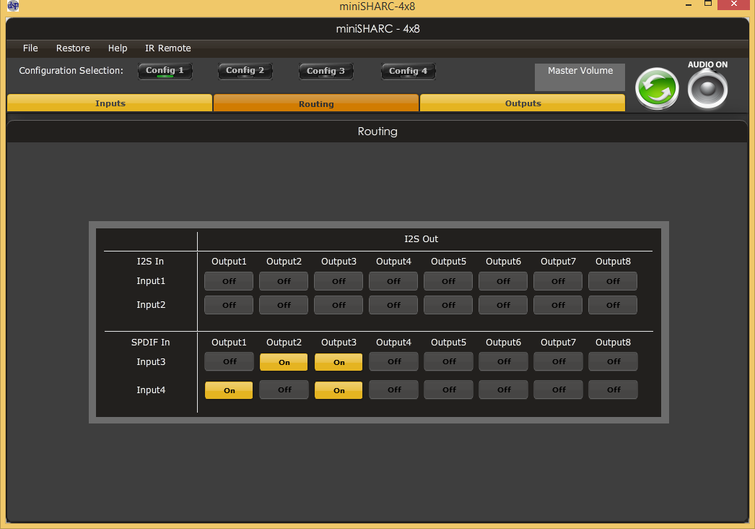Screen dimensions: 755x529
Task: Enable SPDIF Input3 to Output4 routing
Action: (x=394, y=361)
